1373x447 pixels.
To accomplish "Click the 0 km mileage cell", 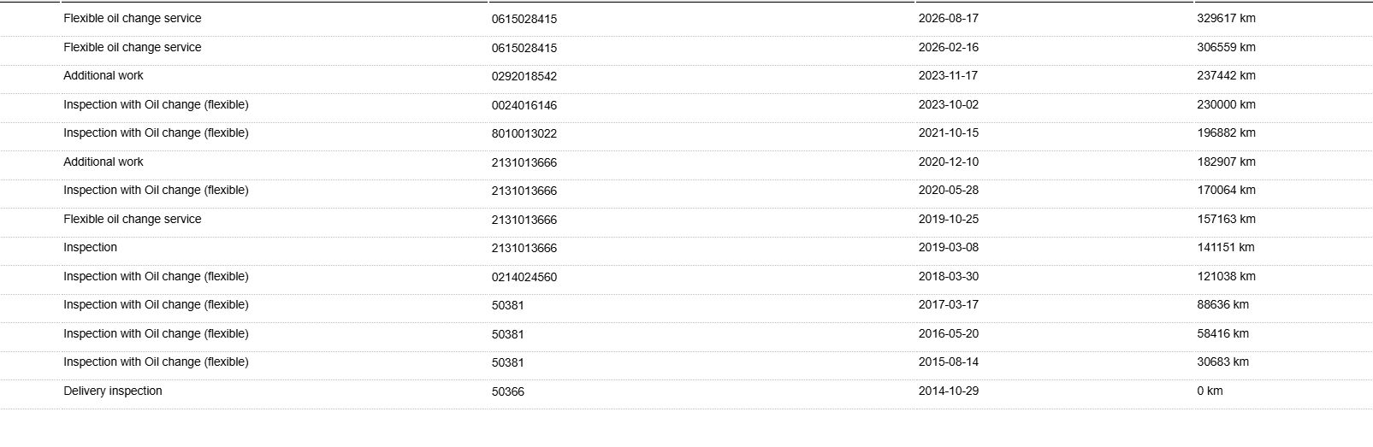I will (x=1210, y=391).
